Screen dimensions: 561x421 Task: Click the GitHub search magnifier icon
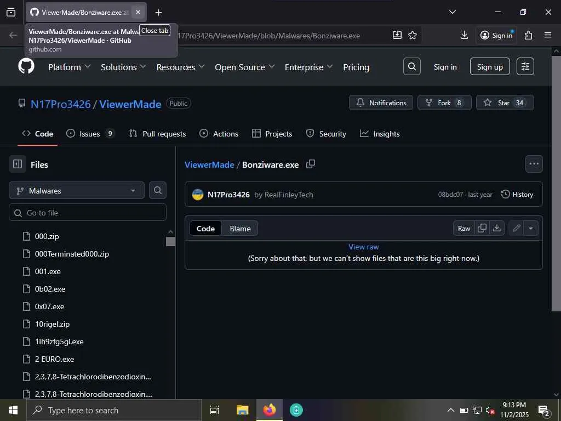coord(412,66)
